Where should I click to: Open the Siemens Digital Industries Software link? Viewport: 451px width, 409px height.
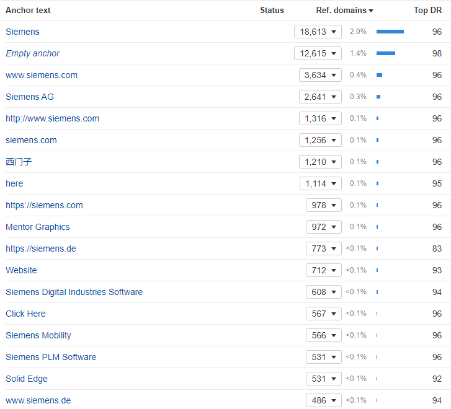click(x=74, y=292)
